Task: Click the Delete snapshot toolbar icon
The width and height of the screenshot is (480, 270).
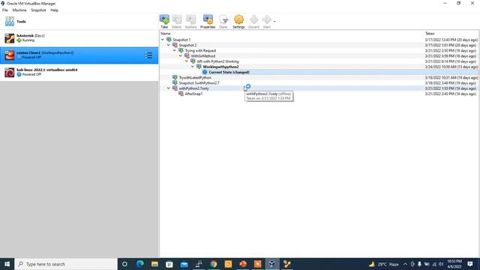Action: click(177, 22)
